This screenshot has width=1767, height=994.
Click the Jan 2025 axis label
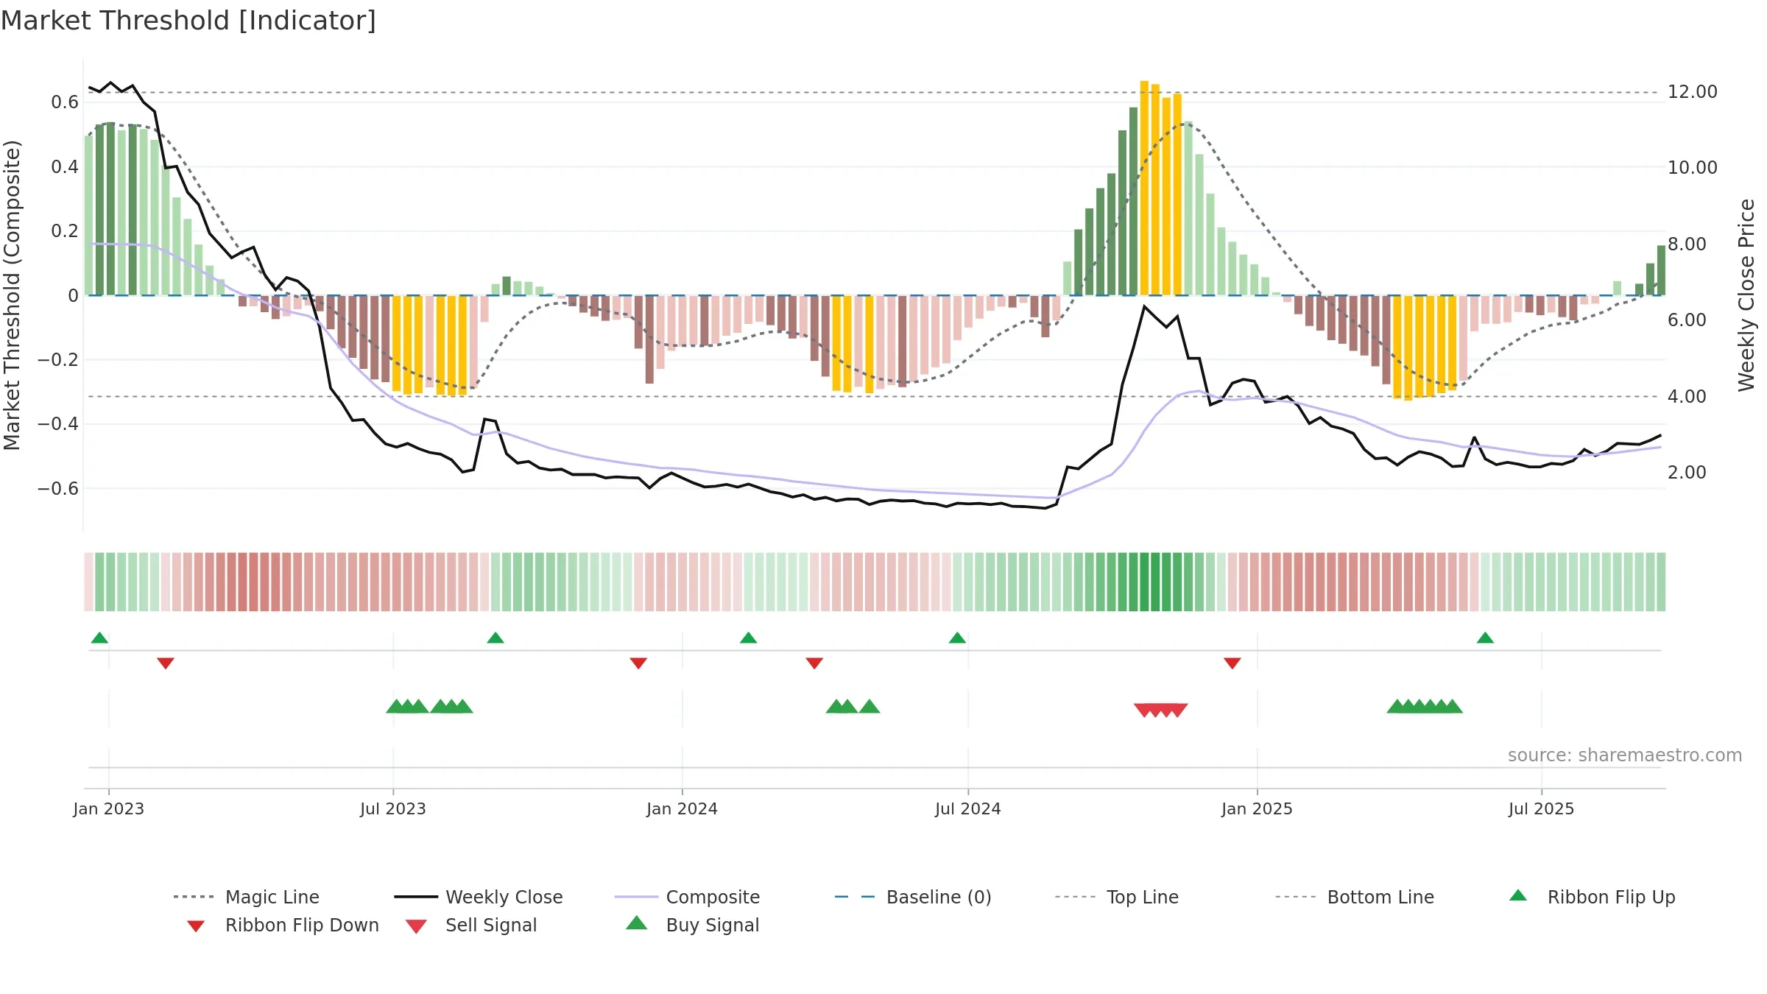1258,808
